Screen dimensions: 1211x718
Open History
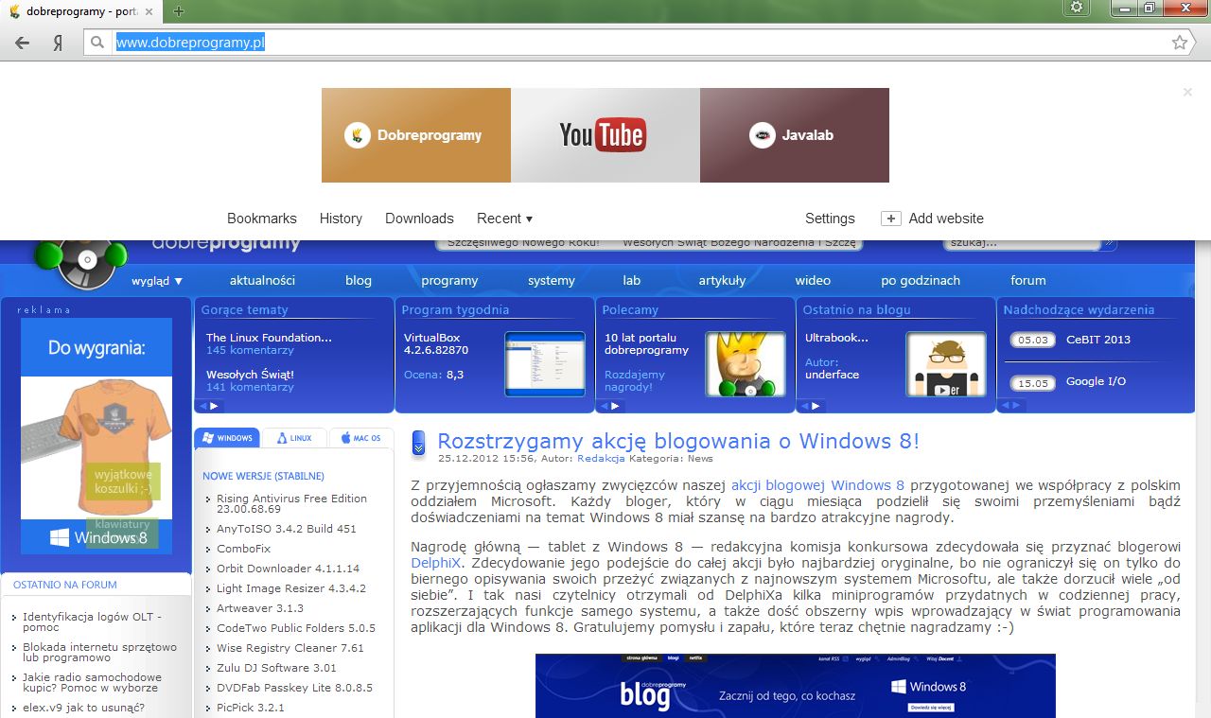[341, 219]
